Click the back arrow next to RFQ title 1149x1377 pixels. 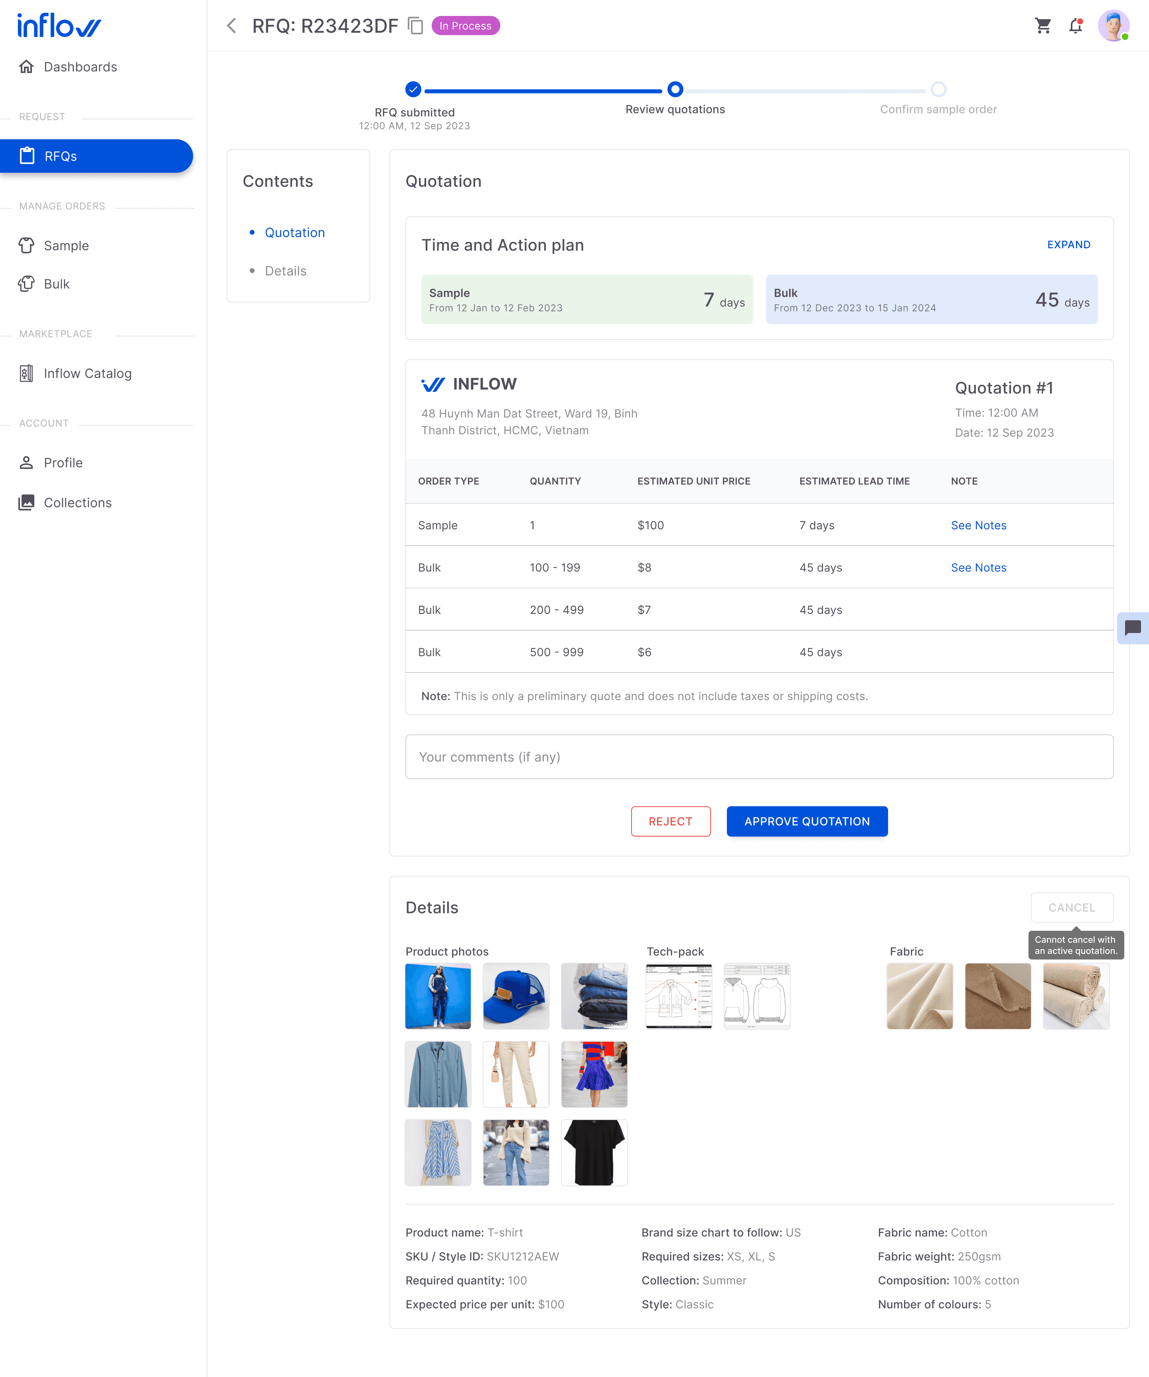pyautogui.click(x=231, y=26)
